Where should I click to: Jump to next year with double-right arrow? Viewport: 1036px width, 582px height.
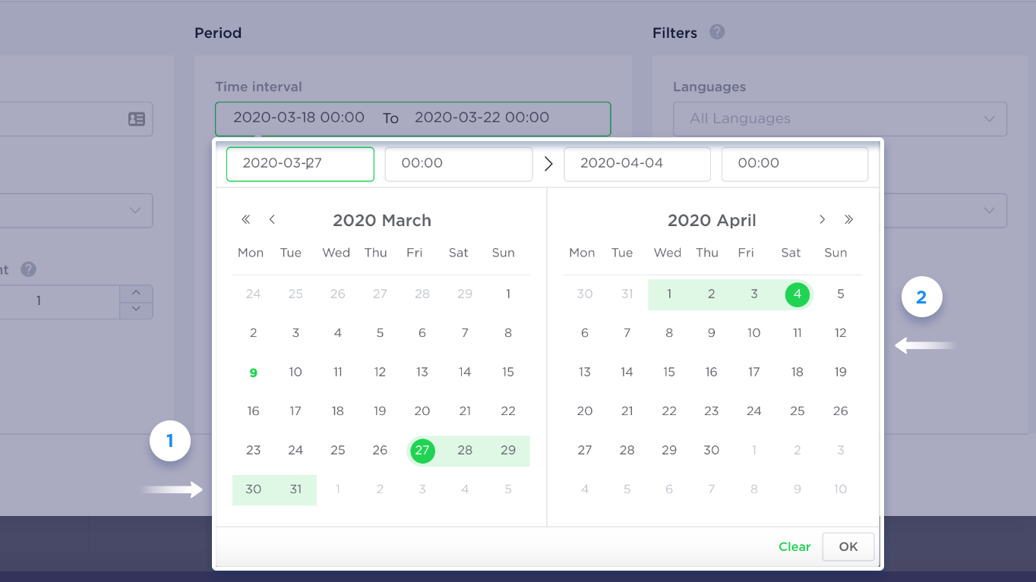coord(848,220)
